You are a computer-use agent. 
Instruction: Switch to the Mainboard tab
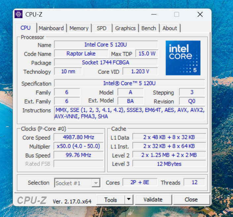[51, 28]
